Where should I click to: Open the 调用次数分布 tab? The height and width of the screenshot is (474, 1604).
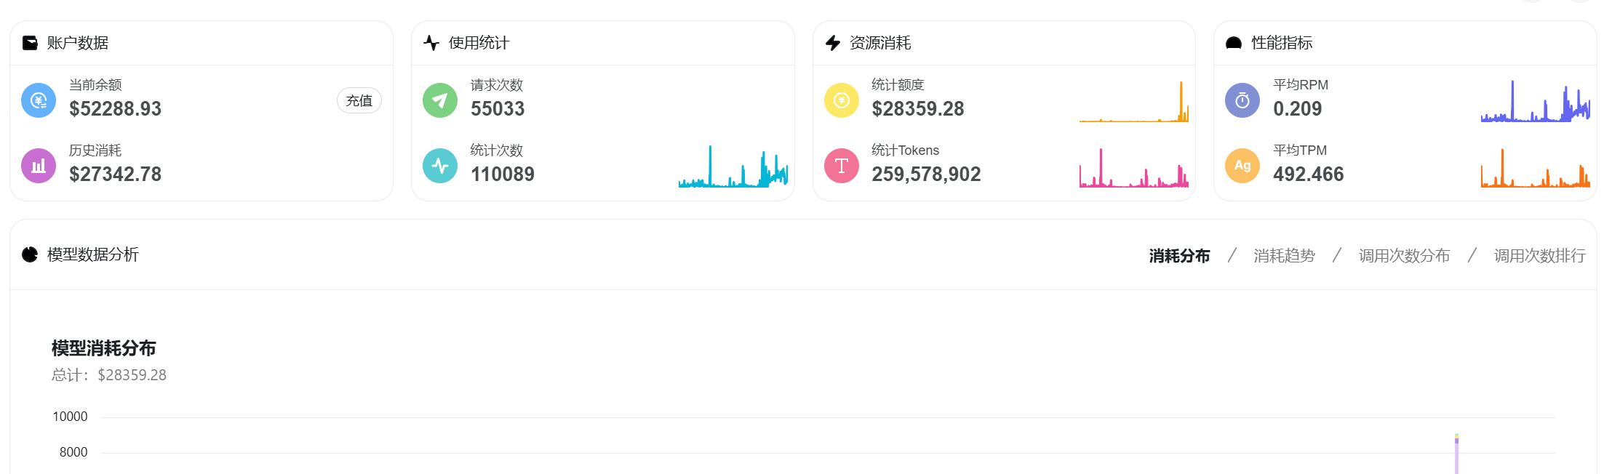1404,256
